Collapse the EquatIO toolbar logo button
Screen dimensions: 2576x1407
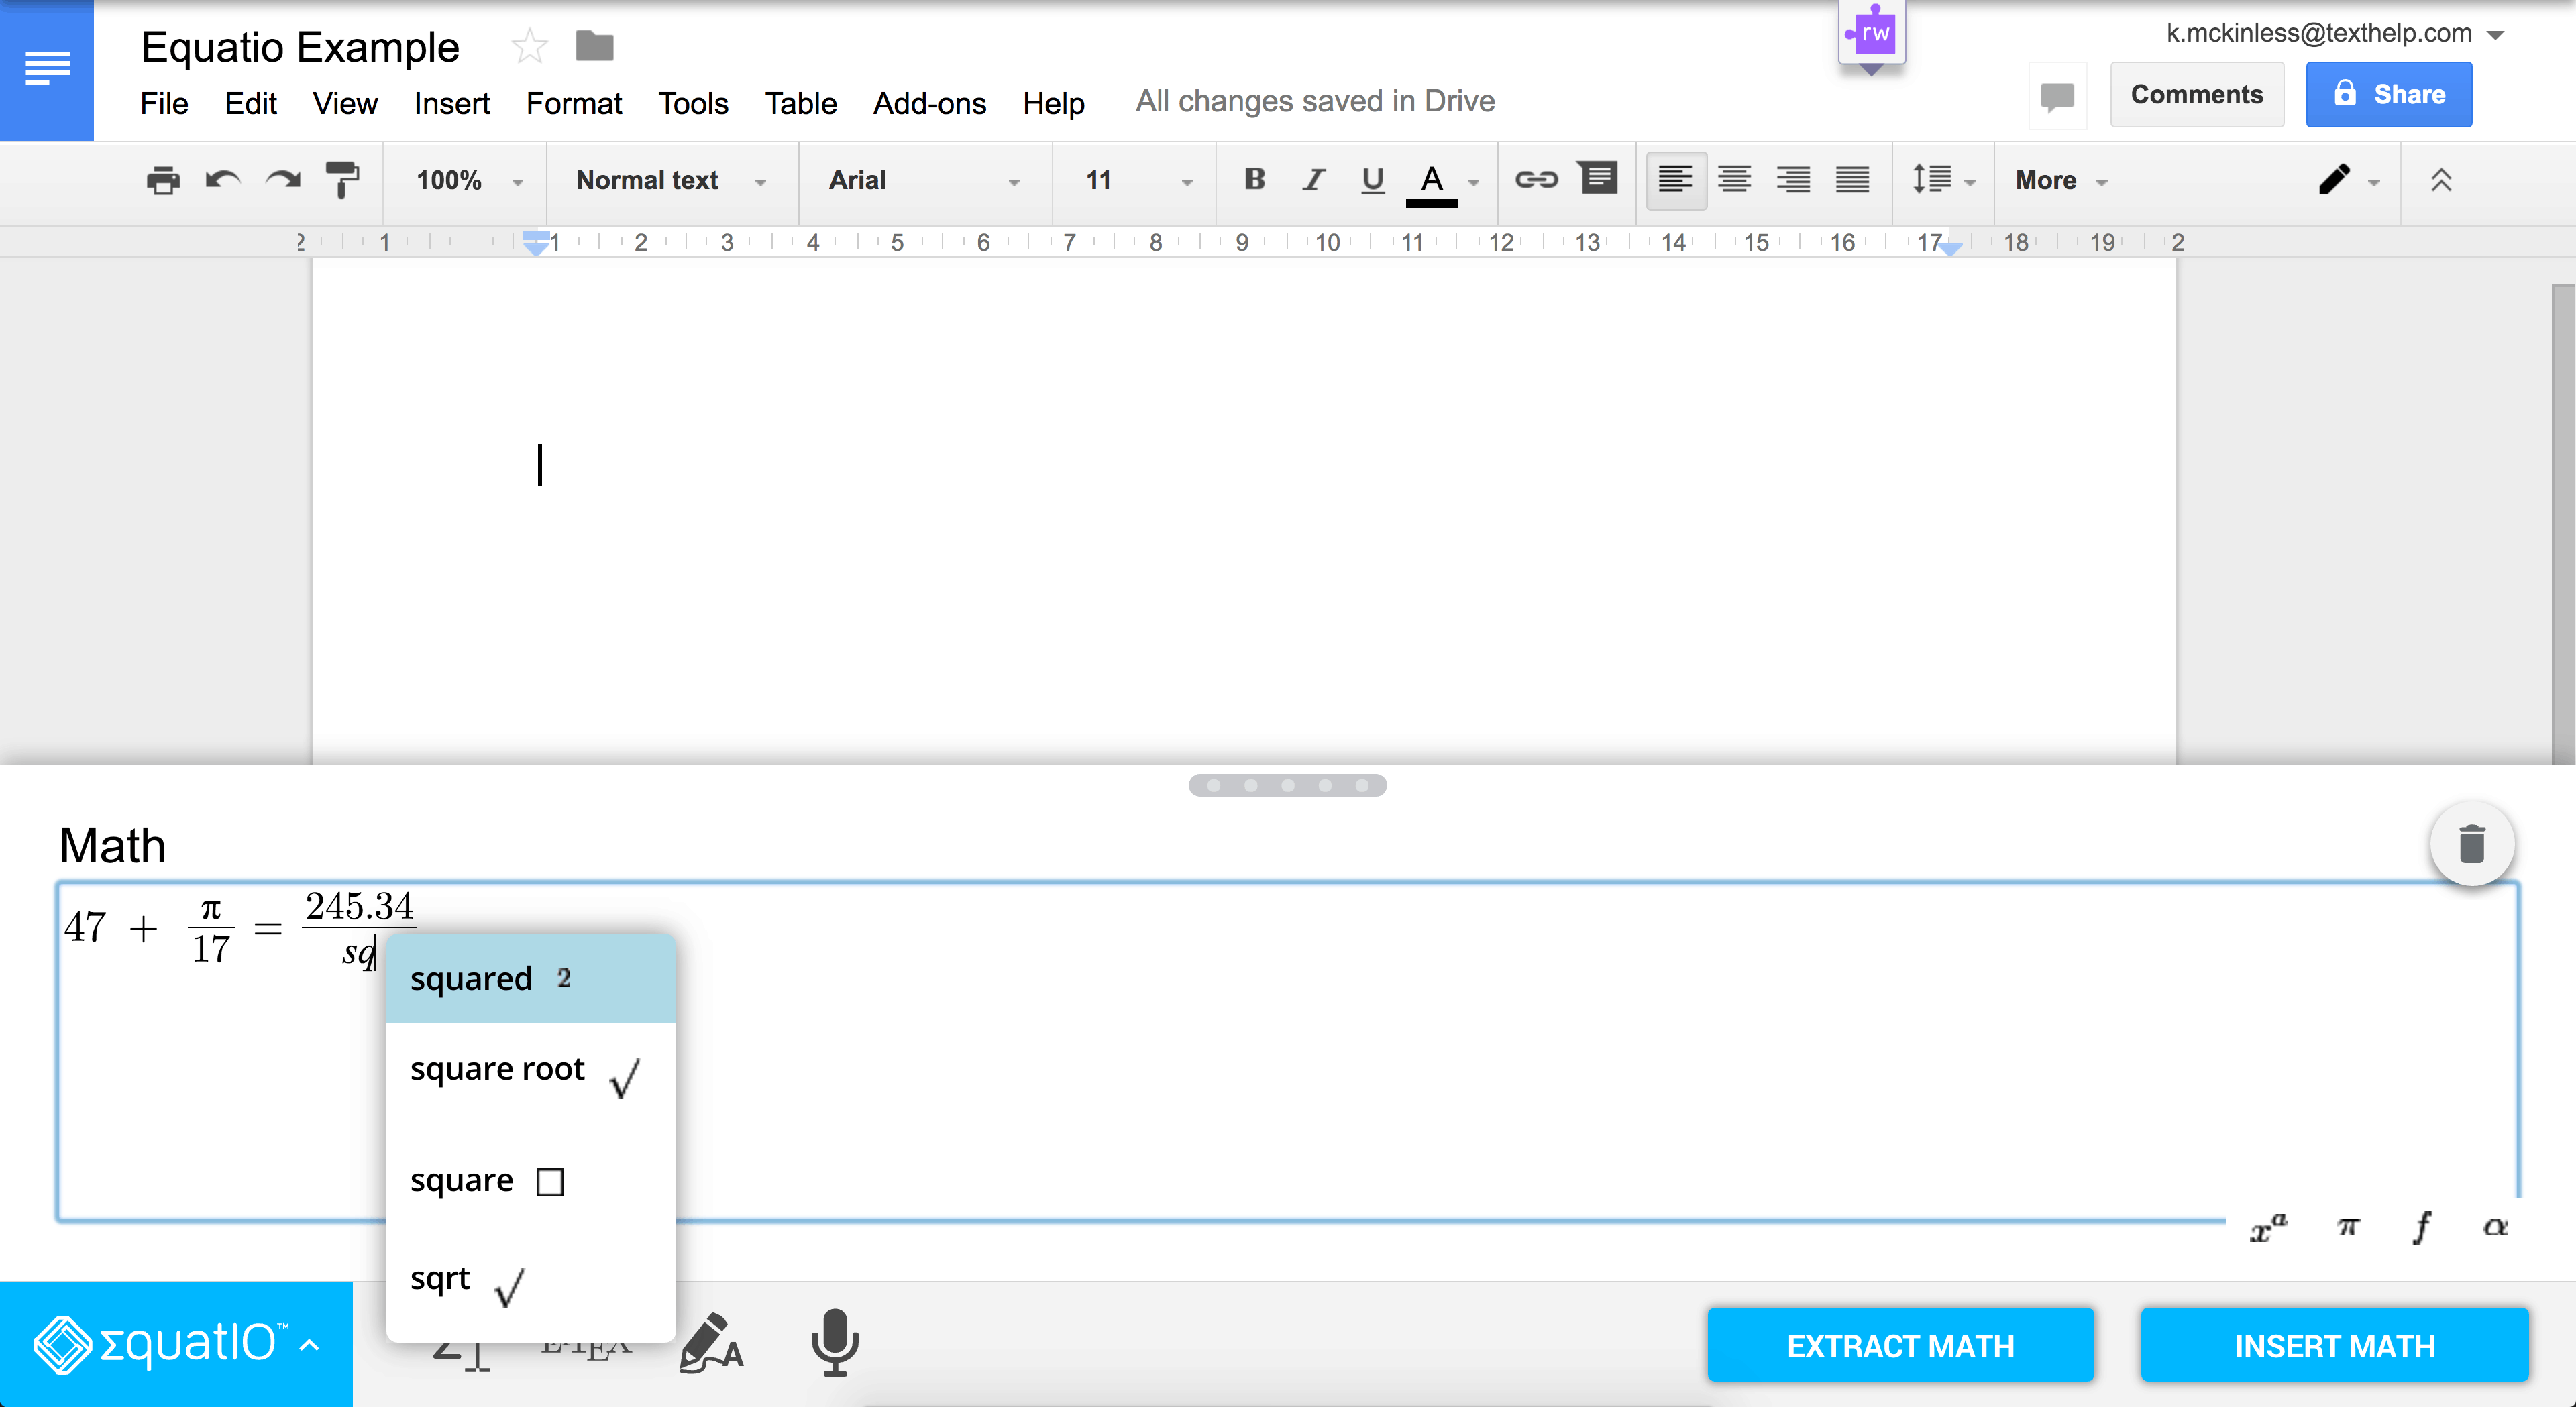tap(176, 1344)
